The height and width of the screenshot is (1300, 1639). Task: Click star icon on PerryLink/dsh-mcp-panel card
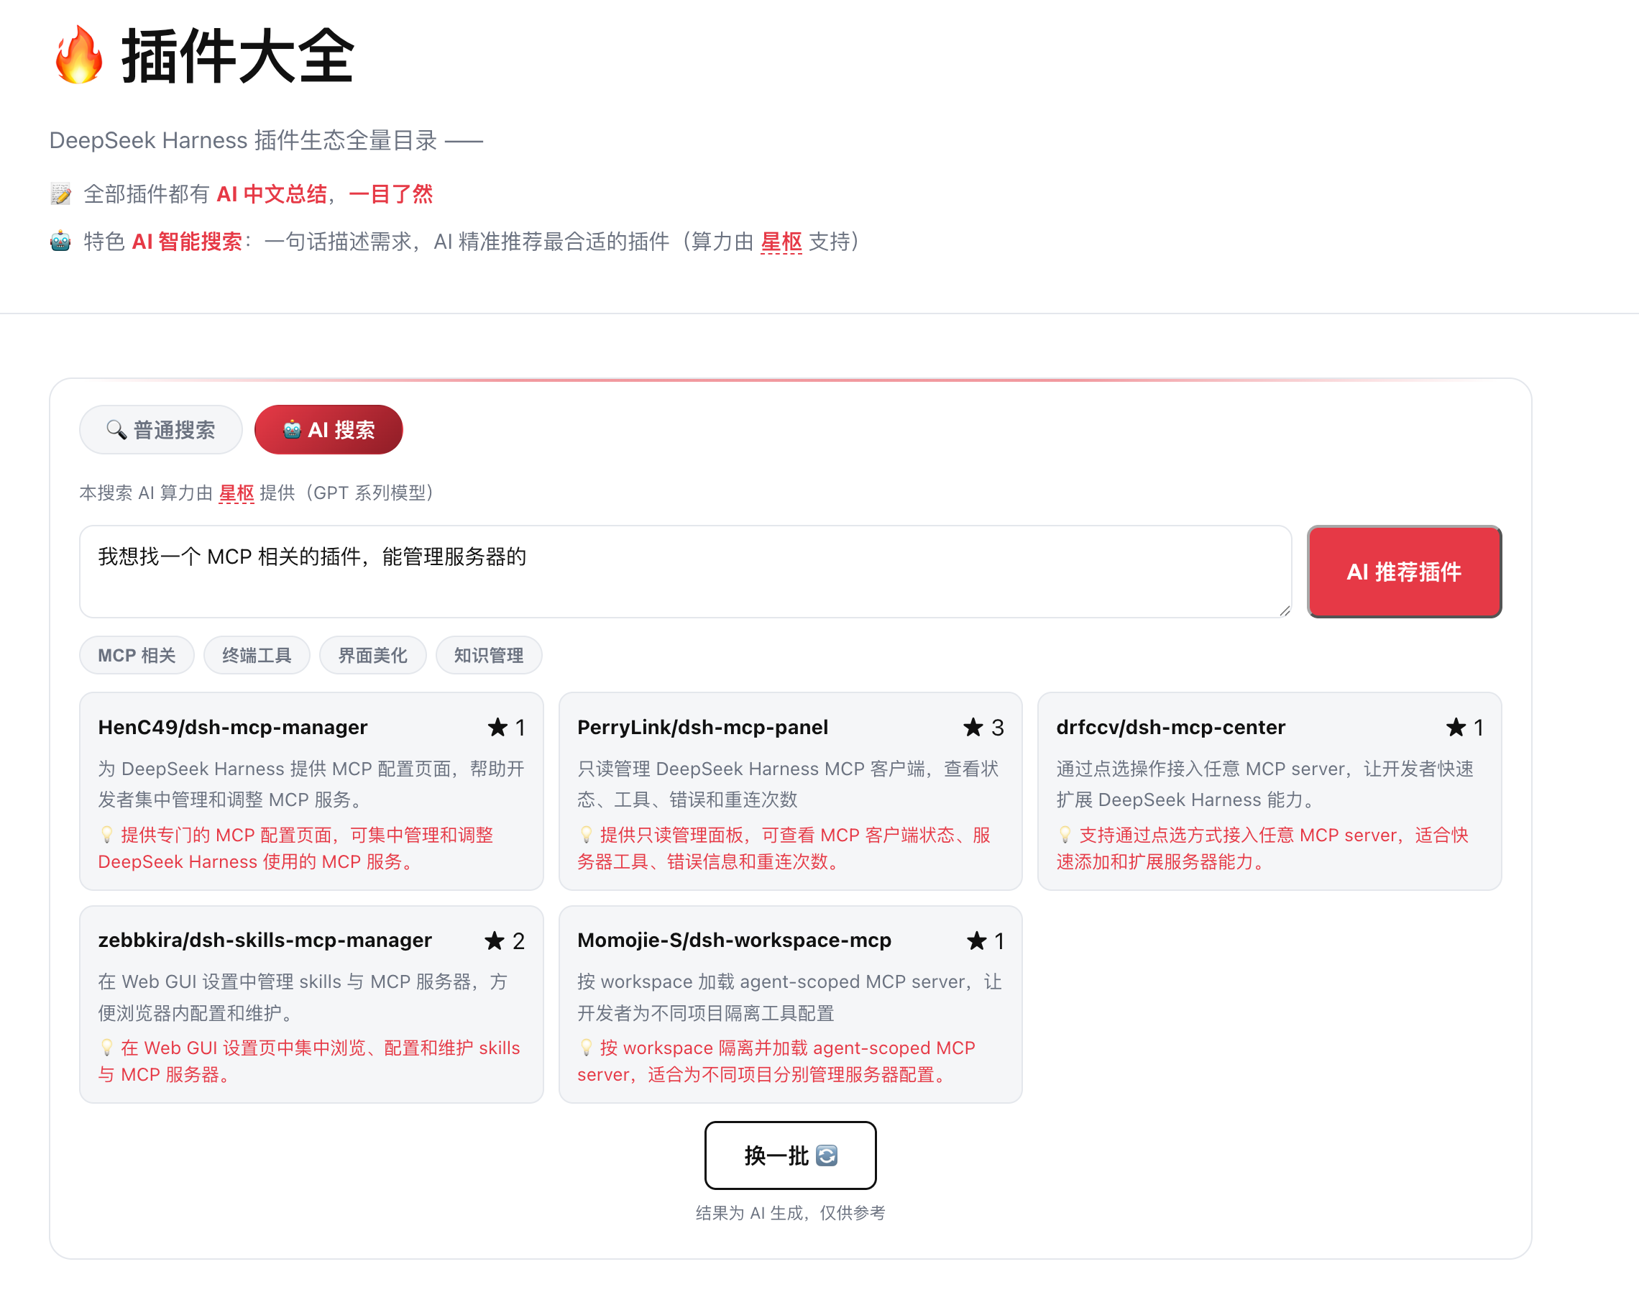(973, 728)
